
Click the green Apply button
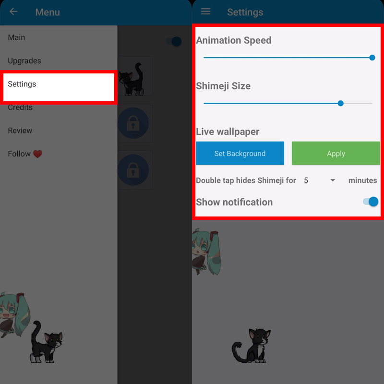336,153
